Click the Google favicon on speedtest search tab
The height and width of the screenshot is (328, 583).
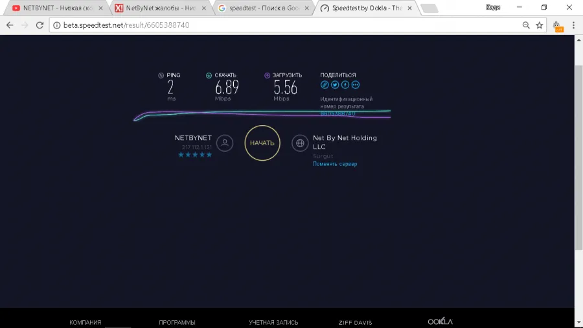click(x=222, y=8)
